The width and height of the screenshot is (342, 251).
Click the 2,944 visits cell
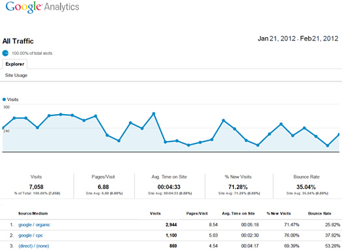171,225
